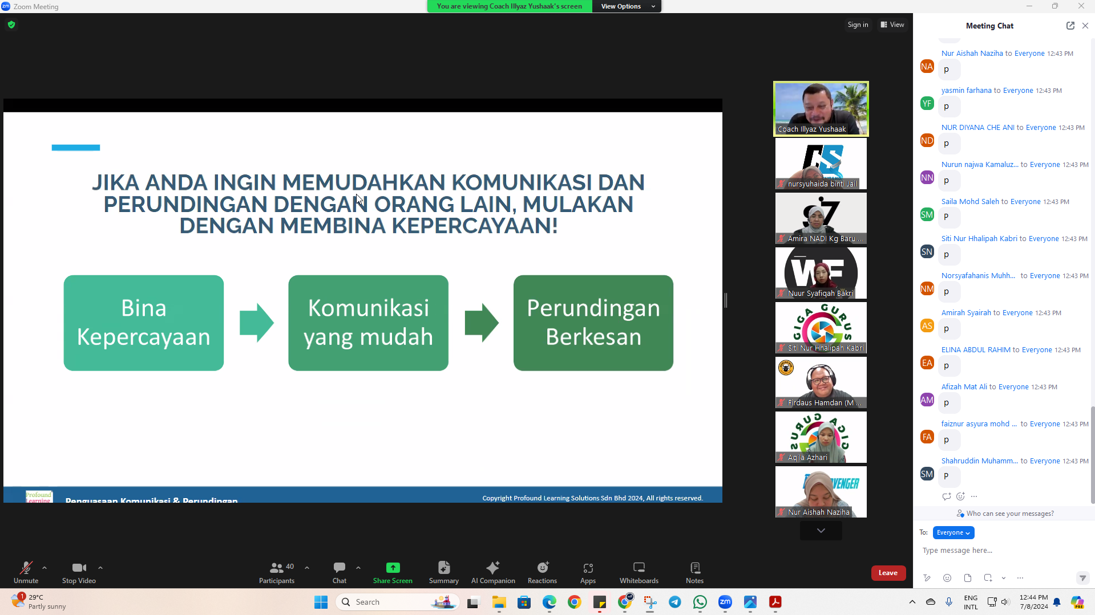The width and height of the screenshot is (1095, 615).
Task: Click the emoji icon in chat toolbar
Action: click(947, 578)
